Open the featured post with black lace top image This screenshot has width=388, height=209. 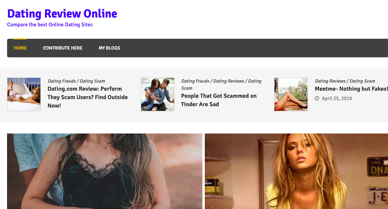click(105, 171)
